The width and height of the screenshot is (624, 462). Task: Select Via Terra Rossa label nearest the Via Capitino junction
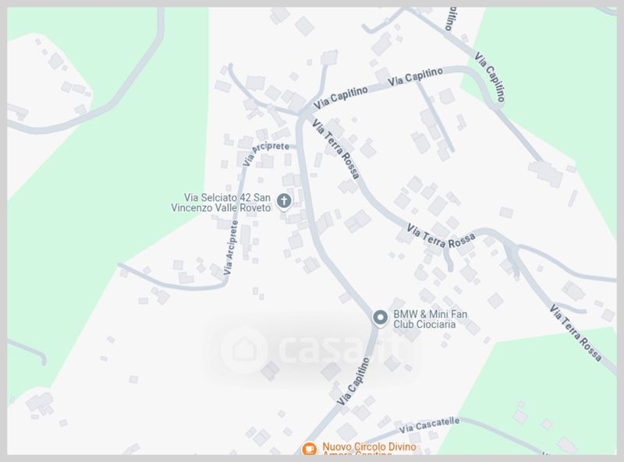tap(336, 149)
